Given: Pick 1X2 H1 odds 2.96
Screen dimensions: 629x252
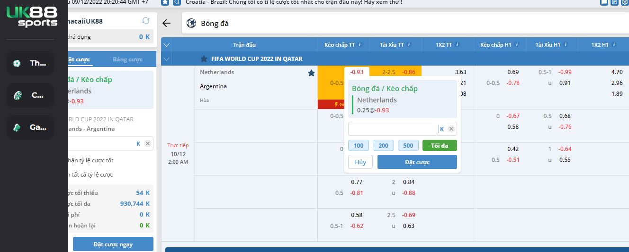Looking at the screenshot, I should point(617,83).
